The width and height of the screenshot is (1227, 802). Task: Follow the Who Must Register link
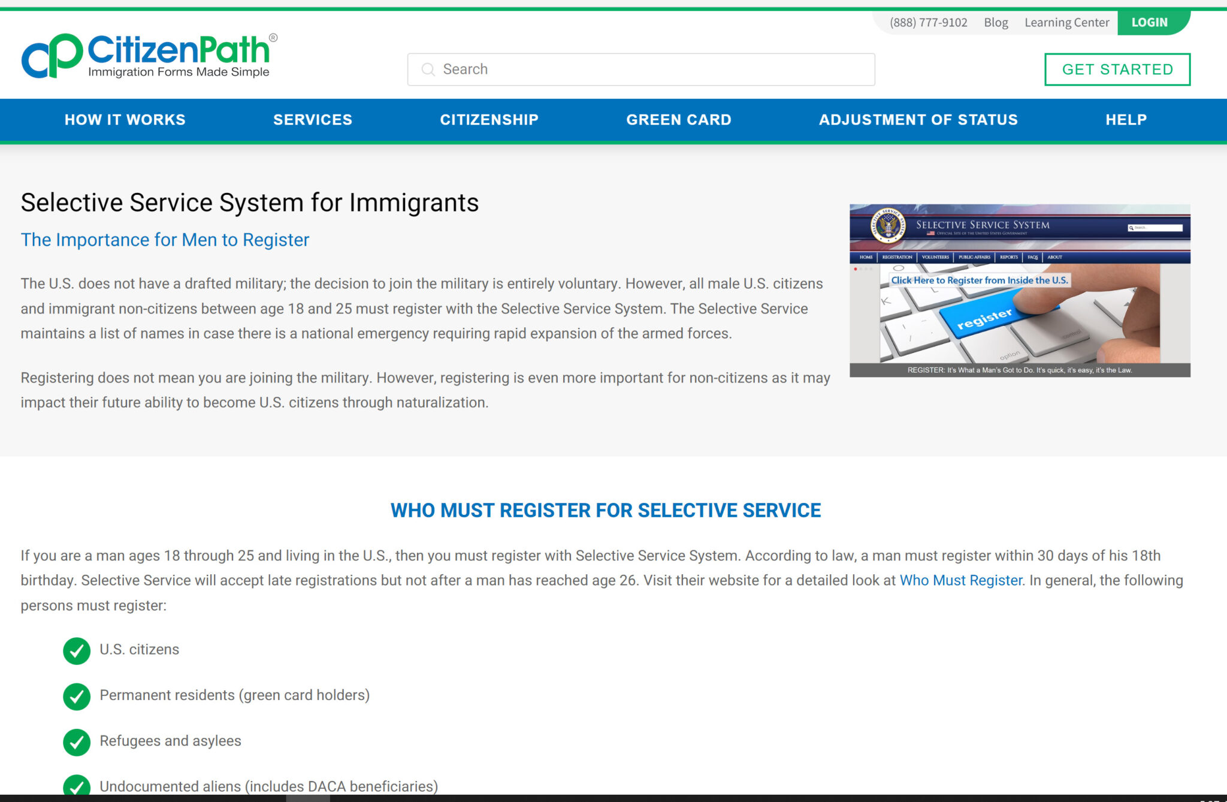961,580
